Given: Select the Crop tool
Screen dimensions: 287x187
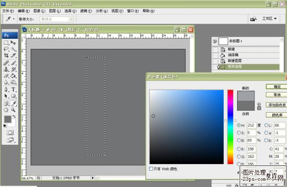Looking at the screenshot, I should [x=6, y=55].
